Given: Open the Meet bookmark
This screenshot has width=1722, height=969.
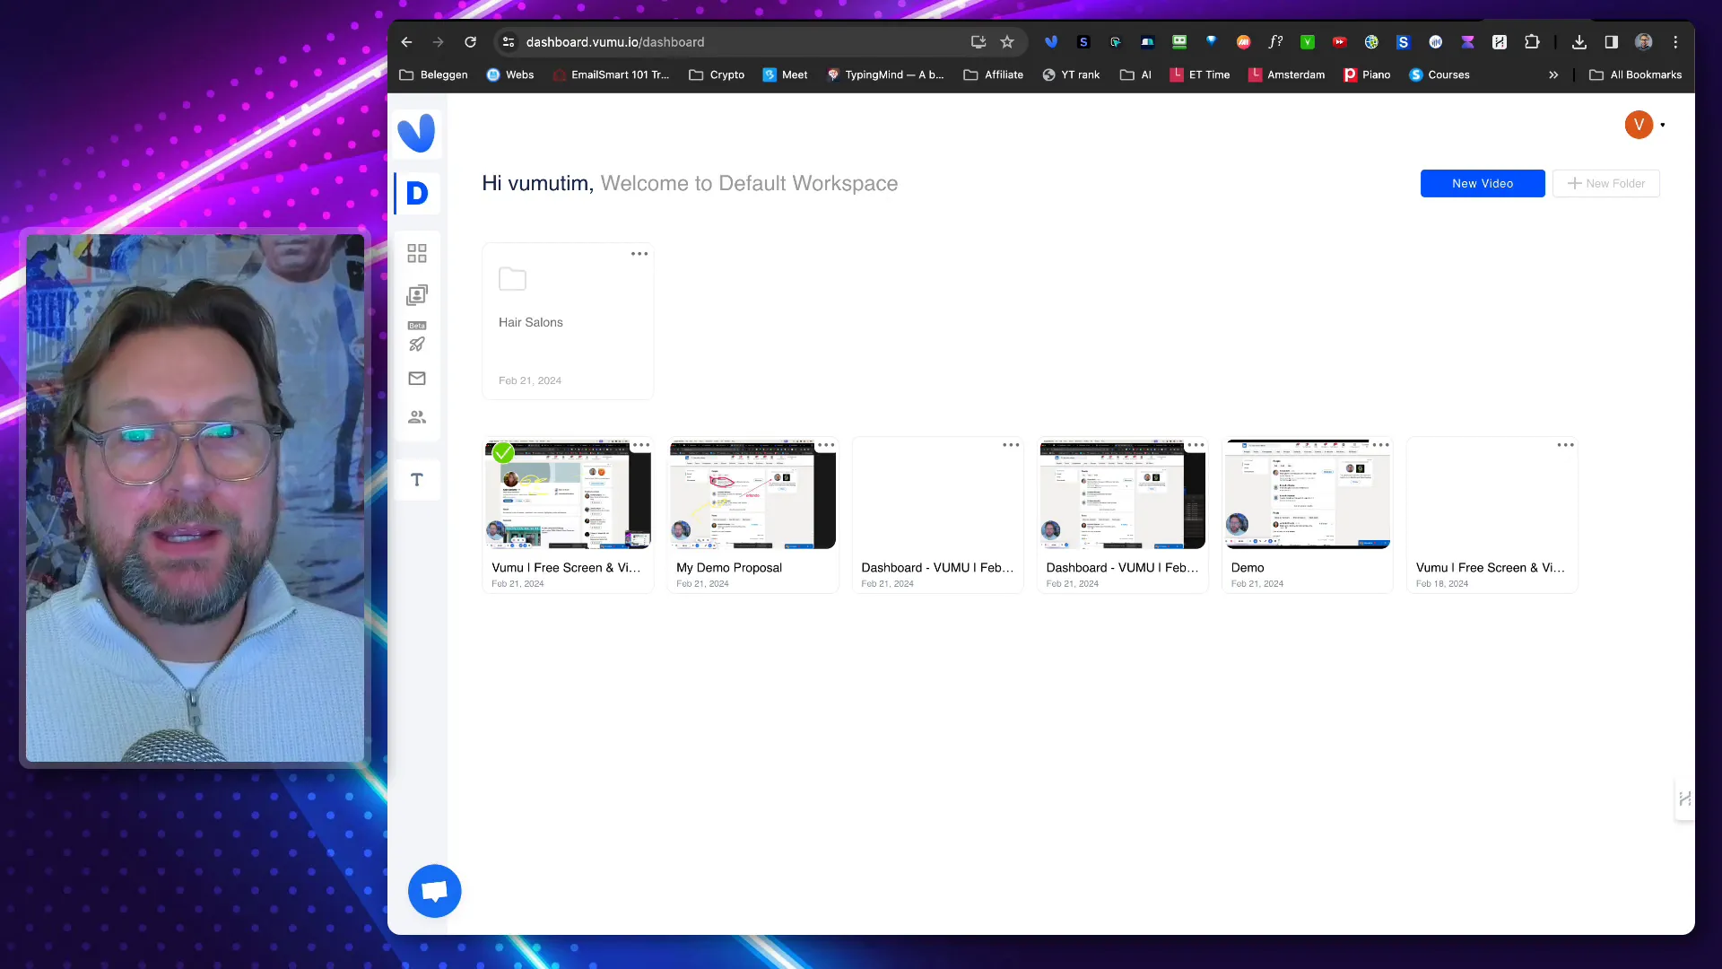Looking at the screenshot, I should point(786,75).
